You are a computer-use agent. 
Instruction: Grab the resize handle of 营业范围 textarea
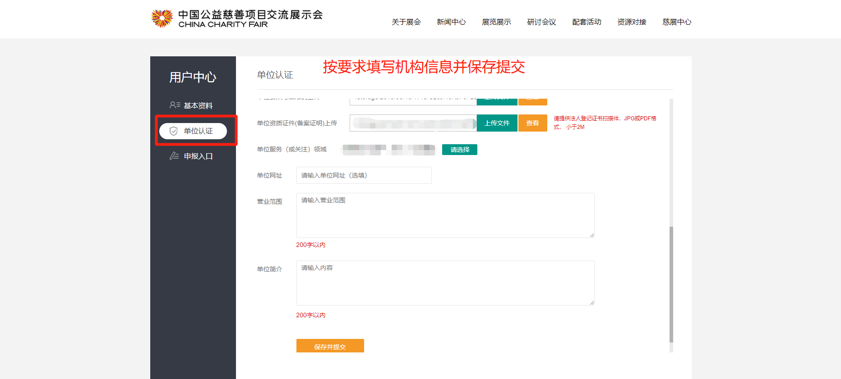(x=591, y=235)
